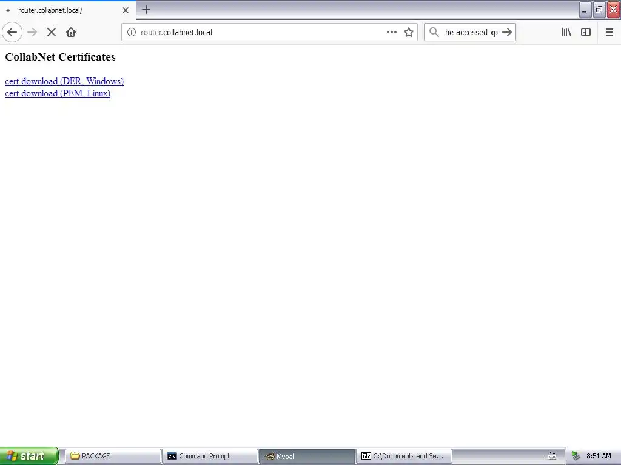Stop loading the current page
The image size is (621, 465).
click(52, 33)
